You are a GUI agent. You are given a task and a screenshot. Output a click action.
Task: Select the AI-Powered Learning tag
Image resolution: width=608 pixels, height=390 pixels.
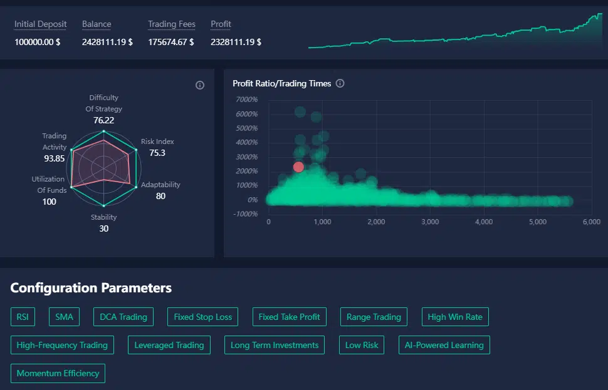point(444,345)
